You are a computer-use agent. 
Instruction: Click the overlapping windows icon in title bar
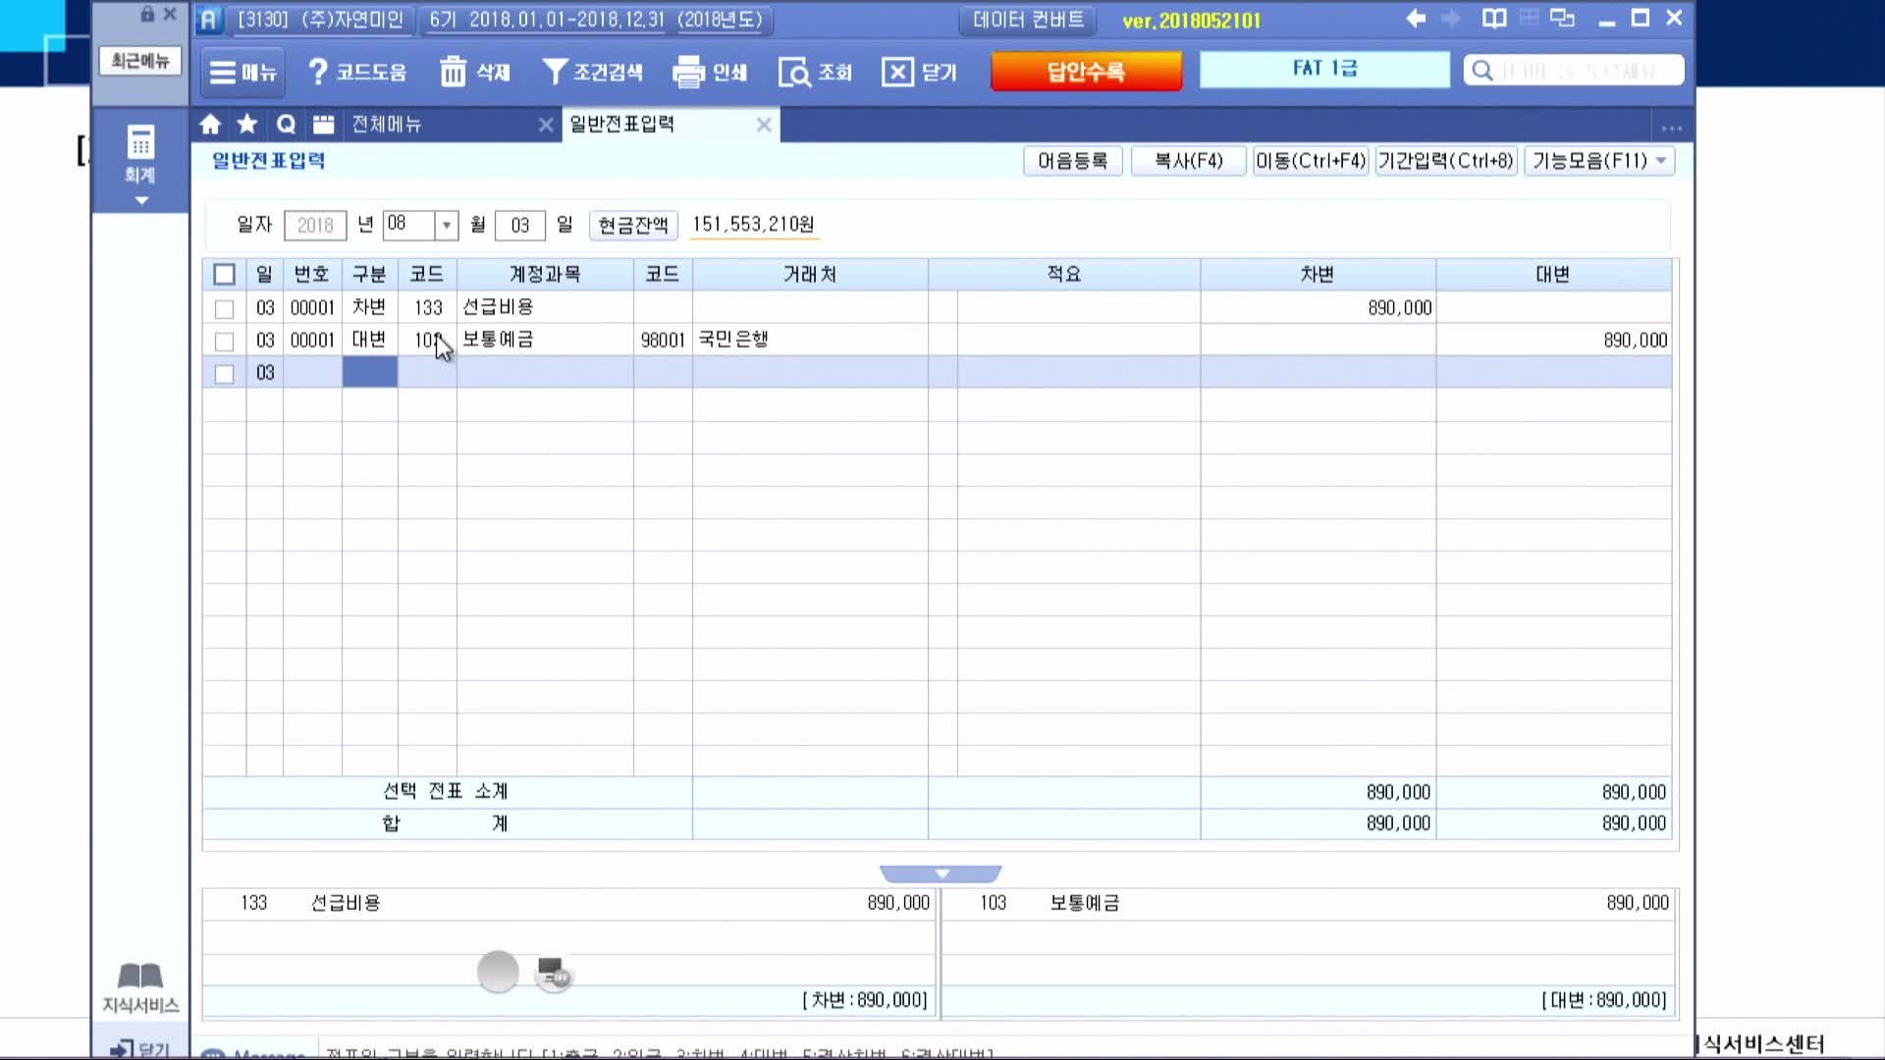click(1562, 19)
